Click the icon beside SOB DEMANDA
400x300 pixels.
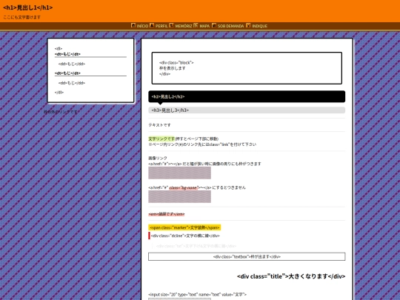pyautogui.click(x=214, y=25)
